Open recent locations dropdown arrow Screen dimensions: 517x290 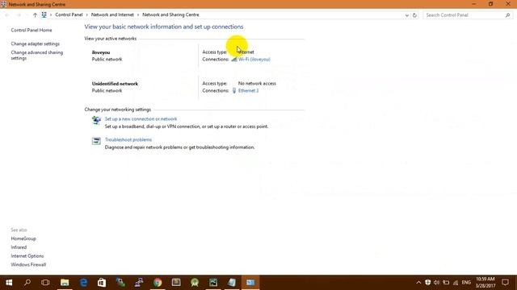(27, 14)
